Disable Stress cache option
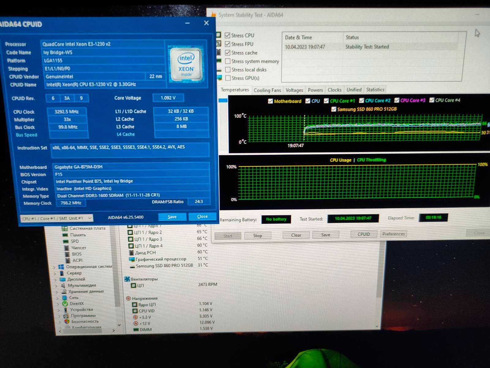Screen dimensions: 490x368 (x=228, y=53)
